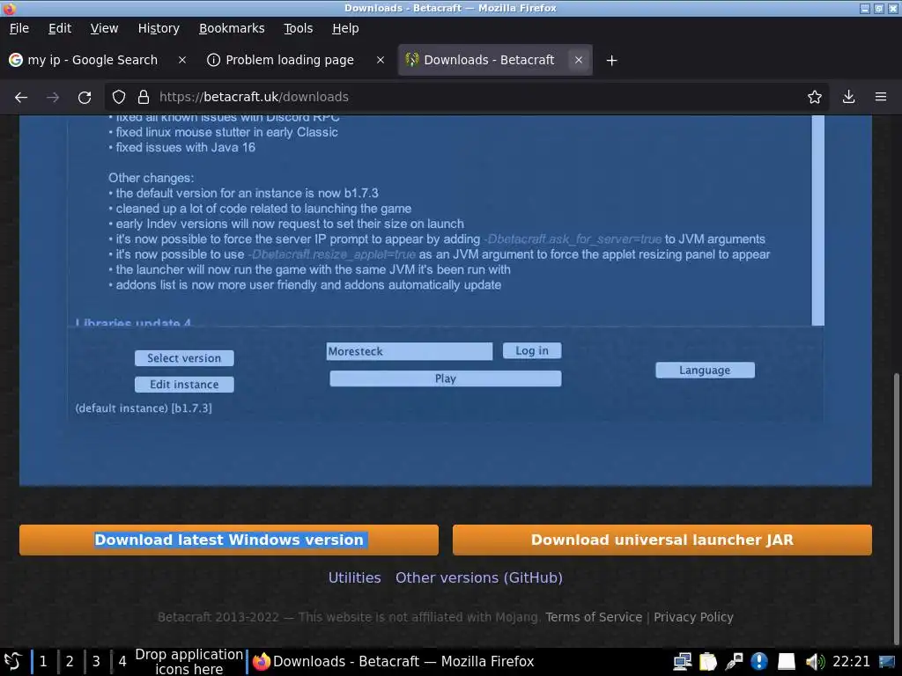This screenshot has height=676, width=902.
Task: Click the wired network connection tray icon
Action: coord(734,662)
